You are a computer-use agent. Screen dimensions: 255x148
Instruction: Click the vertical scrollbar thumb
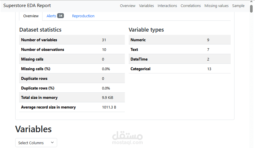coord(251,9)
